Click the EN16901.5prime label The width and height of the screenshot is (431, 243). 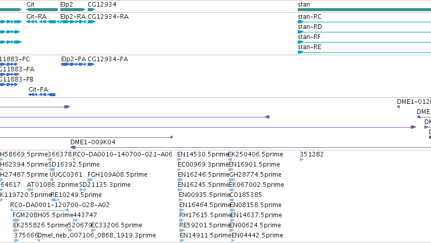pyautogui.click(x=254, y=165)
